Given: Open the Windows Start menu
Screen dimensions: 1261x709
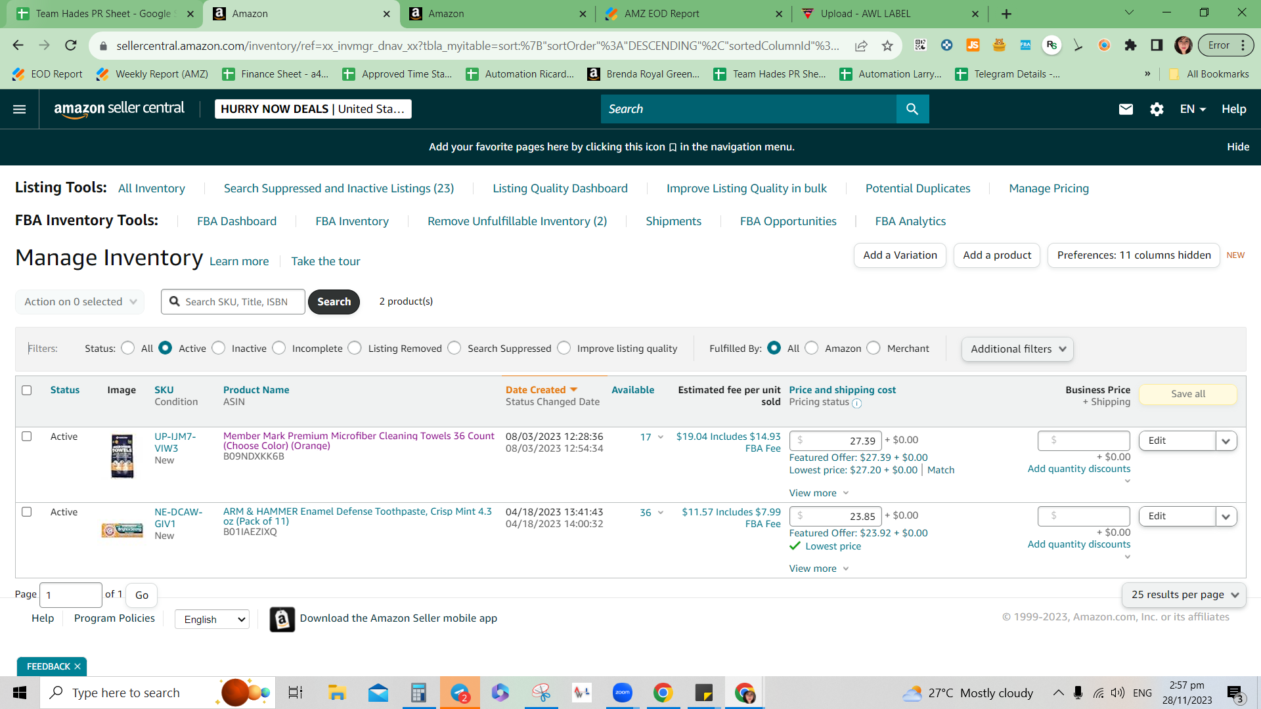Looking at the screenshot, I should click(x=20, y=693).
